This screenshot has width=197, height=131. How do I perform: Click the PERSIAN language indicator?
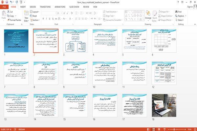[22, 129]
